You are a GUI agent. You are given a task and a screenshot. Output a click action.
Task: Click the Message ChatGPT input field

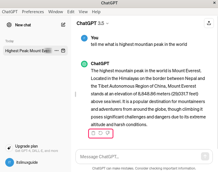coord(137,157)
